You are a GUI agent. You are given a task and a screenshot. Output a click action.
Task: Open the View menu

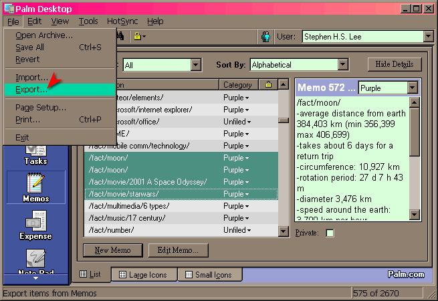tap(60, 21)
